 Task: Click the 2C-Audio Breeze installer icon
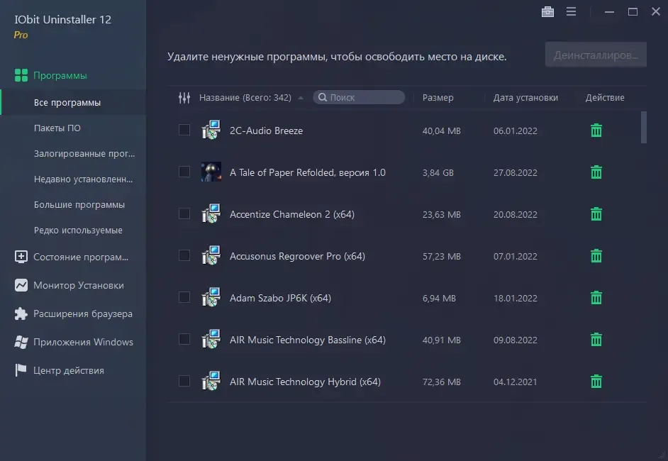click(211, 130)
